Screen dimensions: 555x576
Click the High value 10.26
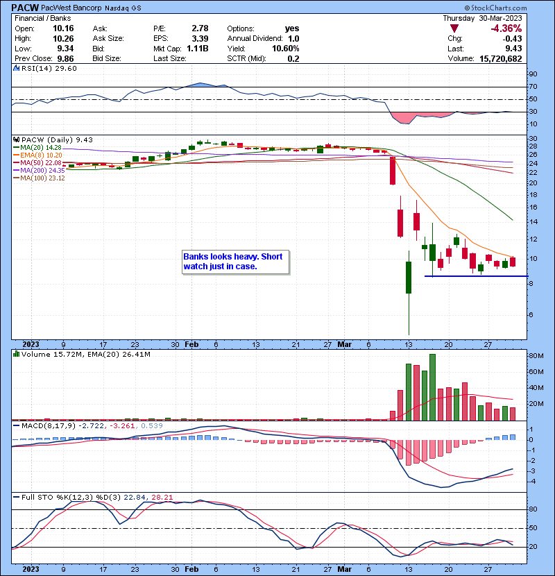[63, 39]
